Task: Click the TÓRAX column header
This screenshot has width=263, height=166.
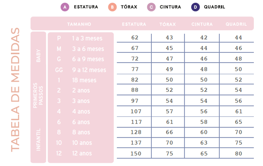Action: [168, 24]
